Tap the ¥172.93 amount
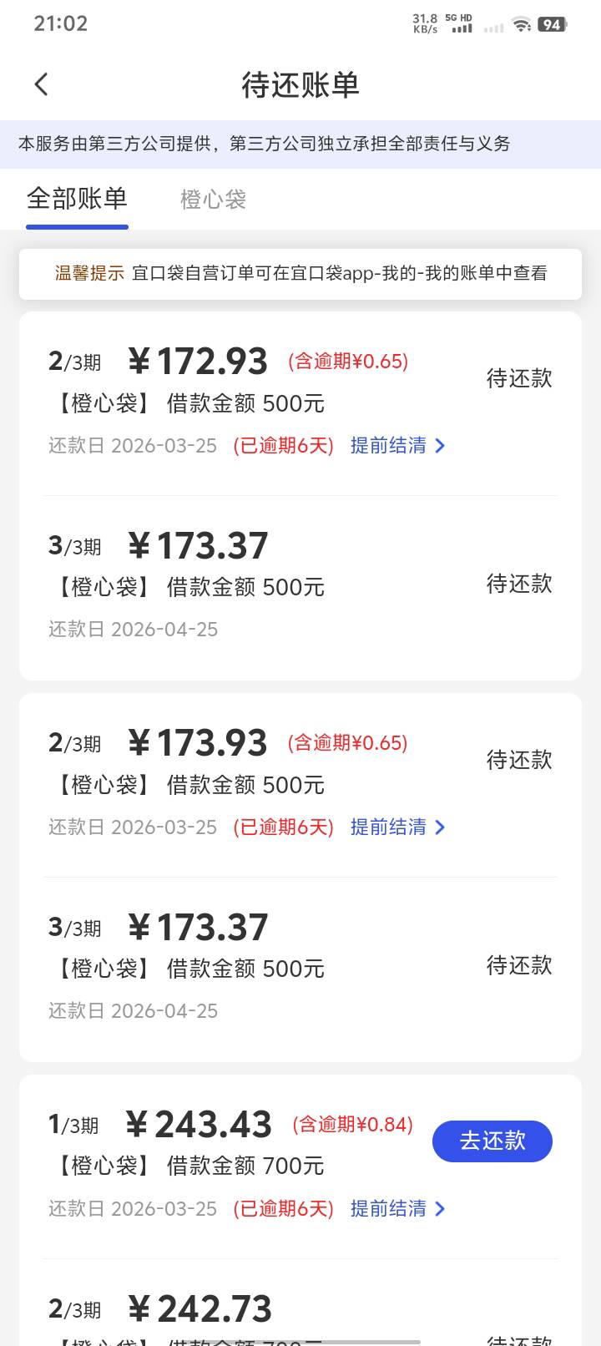 [198, 362]
